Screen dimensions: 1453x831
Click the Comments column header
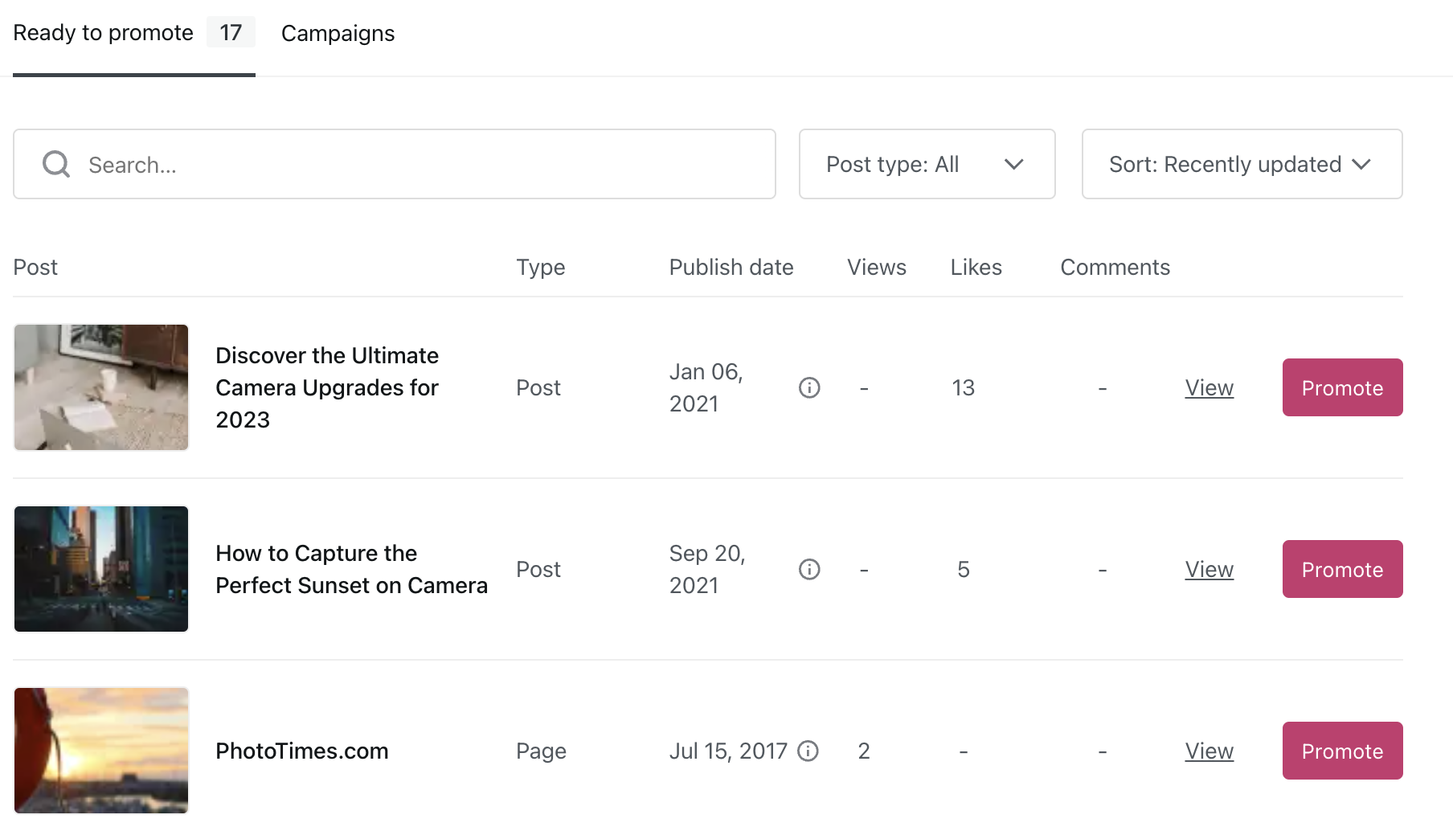pyautogui.click(x=1115, y=267)
